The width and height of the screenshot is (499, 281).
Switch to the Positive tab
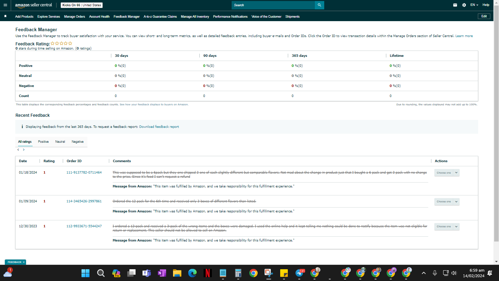(43, 142)
